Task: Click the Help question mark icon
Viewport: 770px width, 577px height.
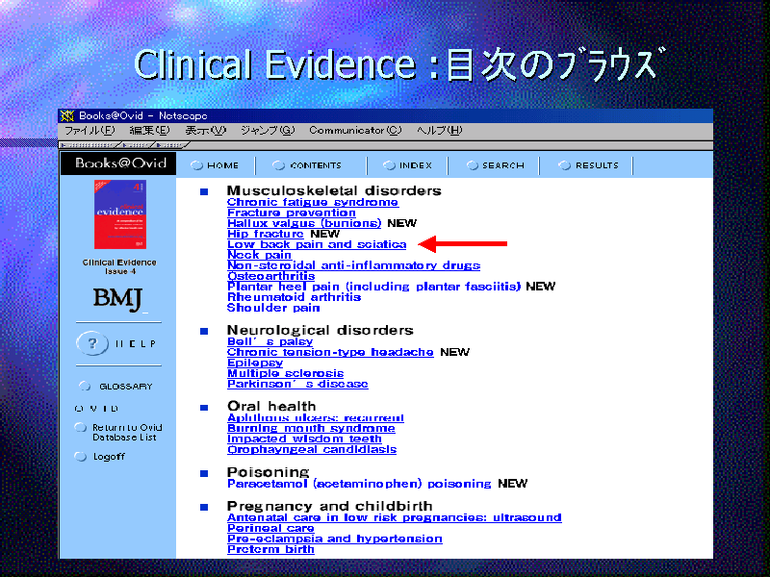Action: 91,343
